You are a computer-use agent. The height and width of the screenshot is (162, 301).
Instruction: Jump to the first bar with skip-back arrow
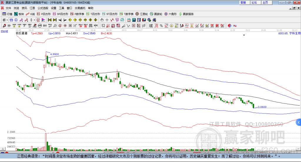[49, 20]
